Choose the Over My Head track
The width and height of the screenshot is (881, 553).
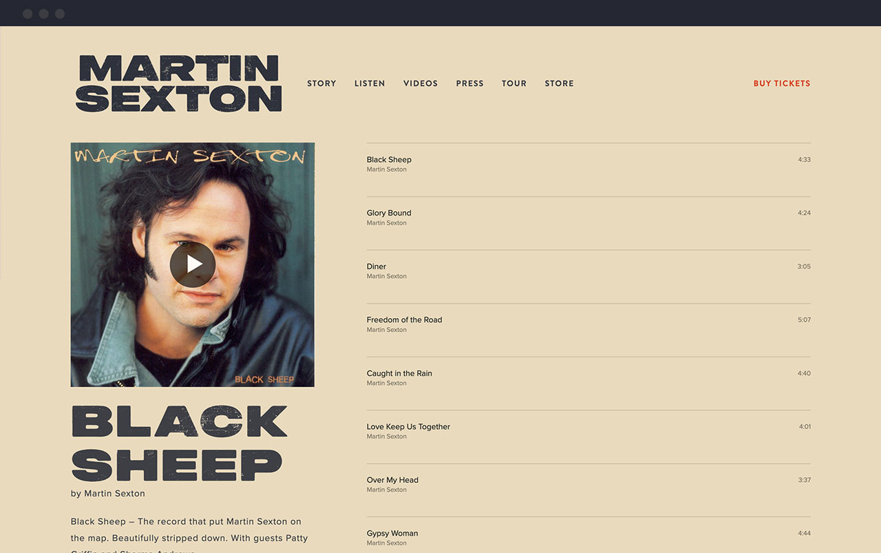click(588, 490)
